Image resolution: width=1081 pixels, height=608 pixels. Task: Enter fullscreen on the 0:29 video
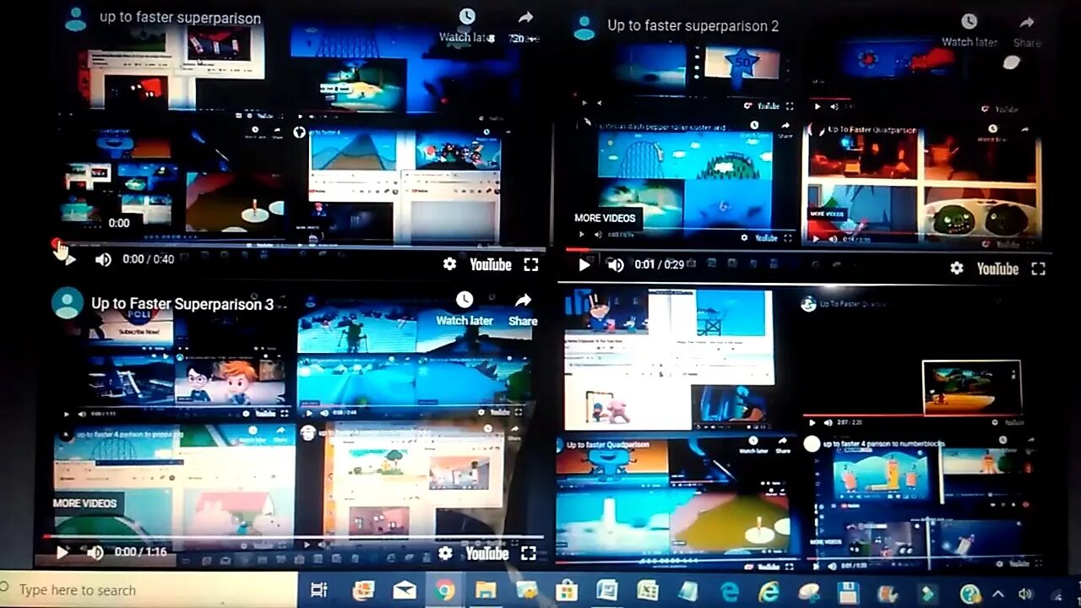tap(1038, 269)
